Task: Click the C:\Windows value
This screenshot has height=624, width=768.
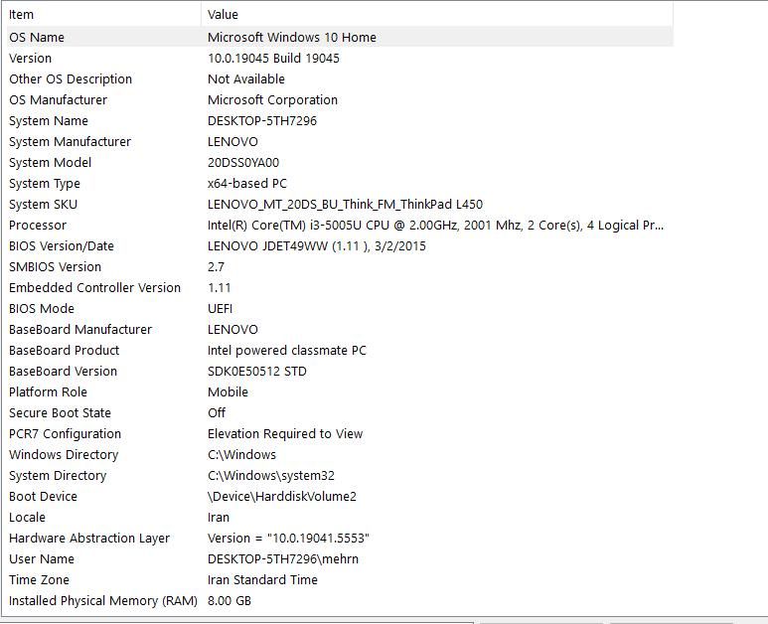Action: click(242, 454)
